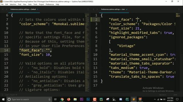The width and height of the screenshot is (183, 102).
Task: Click the "color_scheme": "Packages/Color line in User pane
Action: coord(142,24)
